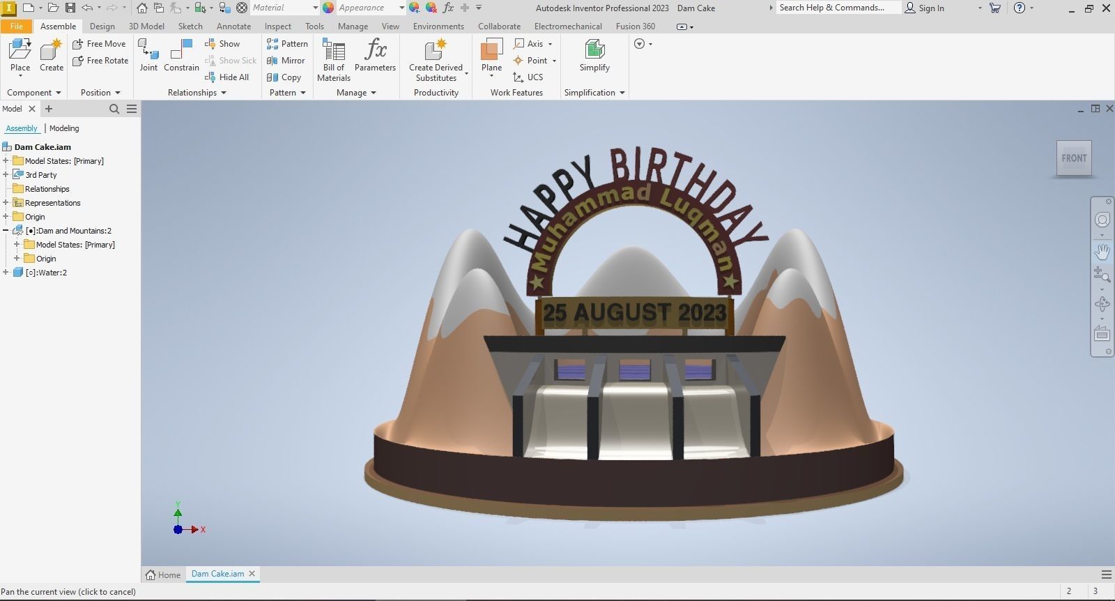Image resolution: width=1115 pixels, height=601 pixels.
Task: Click the Point work feature
Action: 530,61
